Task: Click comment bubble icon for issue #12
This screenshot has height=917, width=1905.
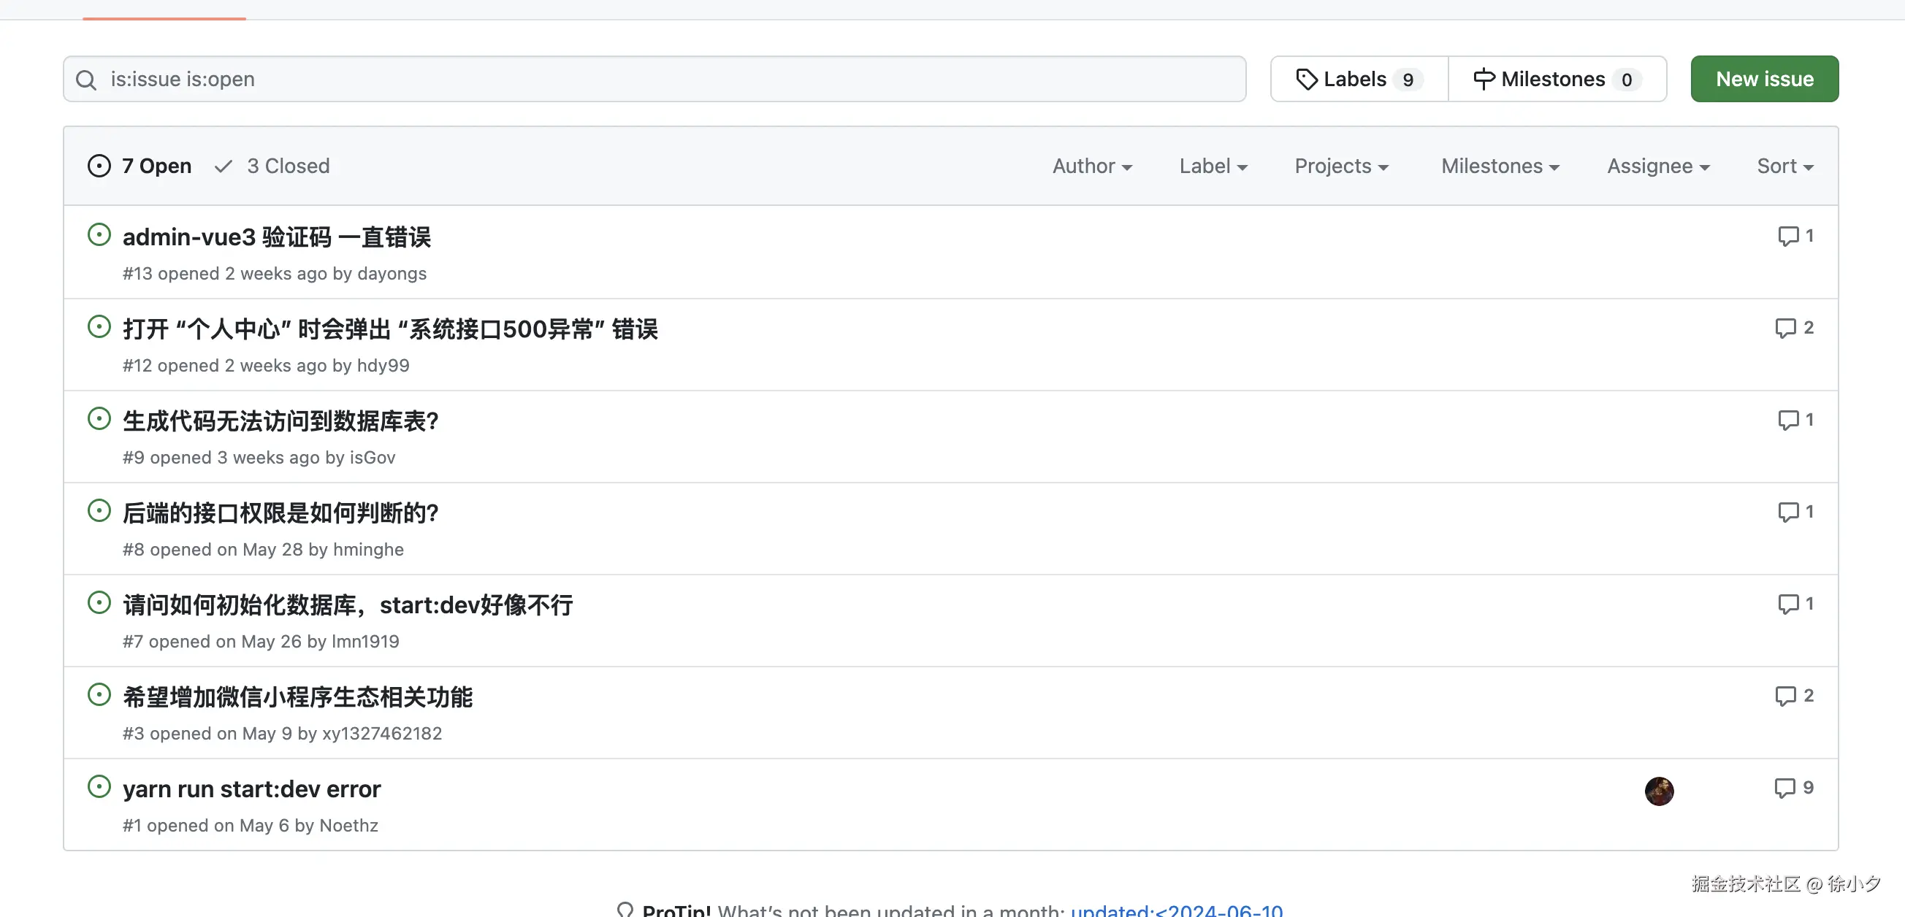Action: 1785,328
